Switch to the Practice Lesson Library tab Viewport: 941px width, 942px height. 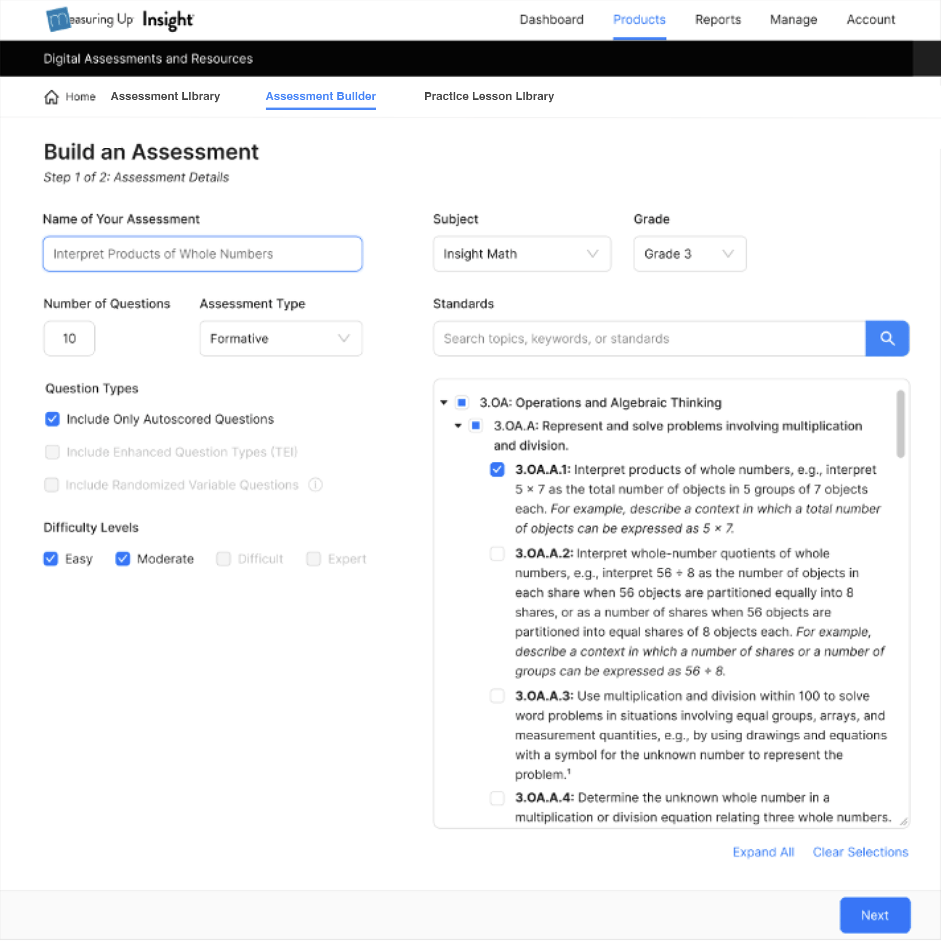point(489,96)
